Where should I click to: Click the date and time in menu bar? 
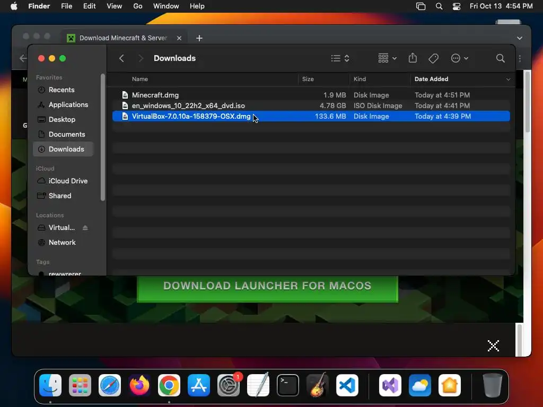pos(501,6)
